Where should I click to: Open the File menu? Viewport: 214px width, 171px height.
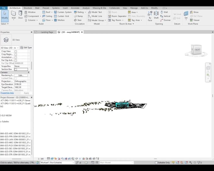pos(4,8)
